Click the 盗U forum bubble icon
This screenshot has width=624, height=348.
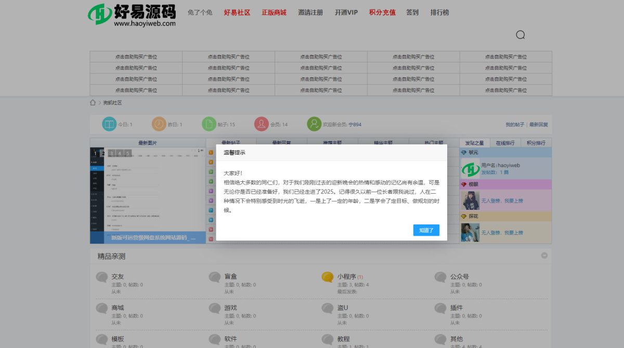pyautogui.click(x=328, y=309)
